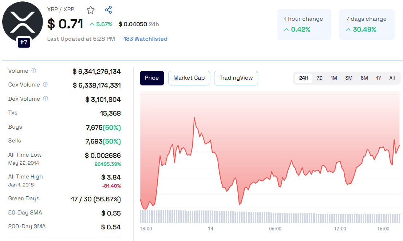Click the 14 date axis label
Screen dimensions: 403x241
tap(210, 229)
